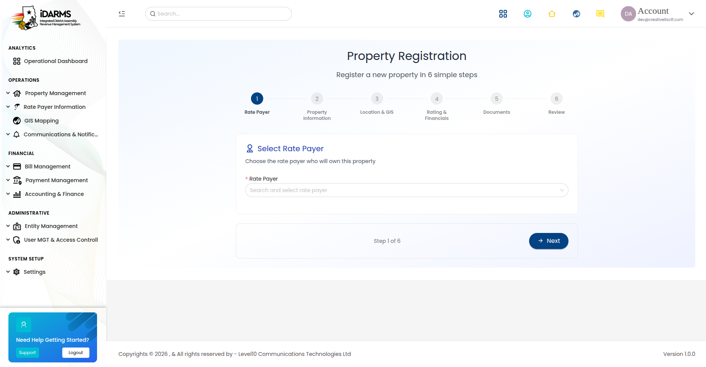
Task: Expand User MGT & Access Controll chevron
Action: coord(8,240)
